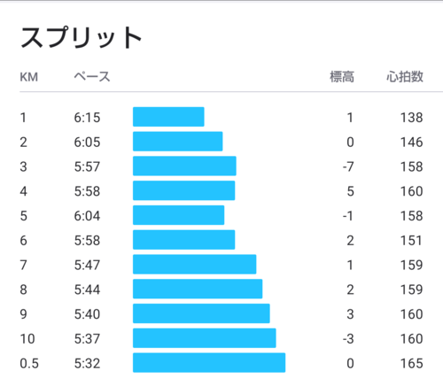Viewport: 443px width, 386px height.
Task: Click the pace bar for the 5:57 split
Action: (184, 166)
